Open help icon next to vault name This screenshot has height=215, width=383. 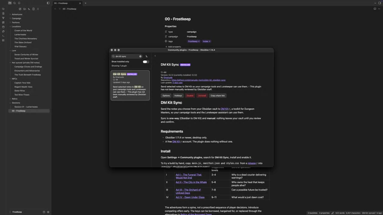(44, 212)
